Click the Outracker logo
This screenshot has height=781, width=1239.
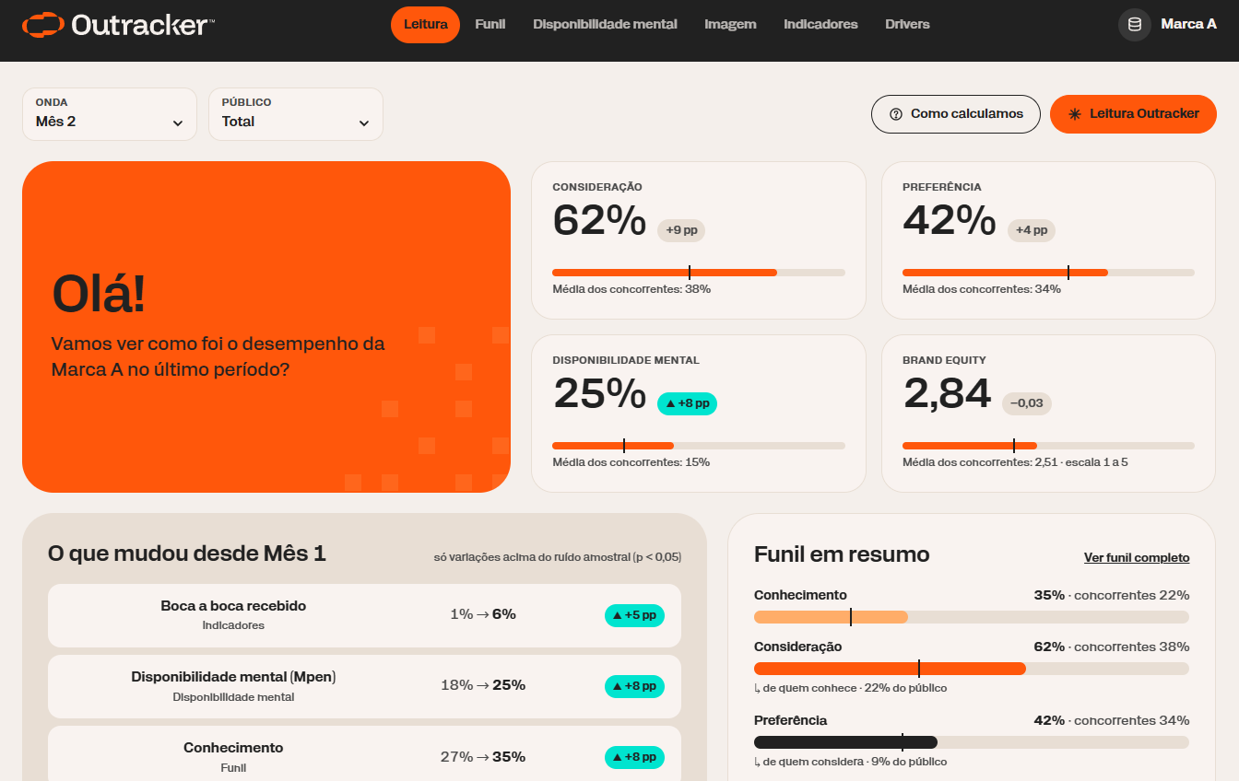(x=118, y=25)
